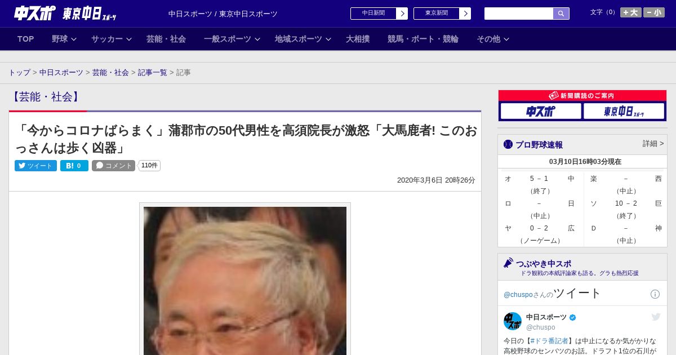Expand the 野球 menu

coord(64,39)
